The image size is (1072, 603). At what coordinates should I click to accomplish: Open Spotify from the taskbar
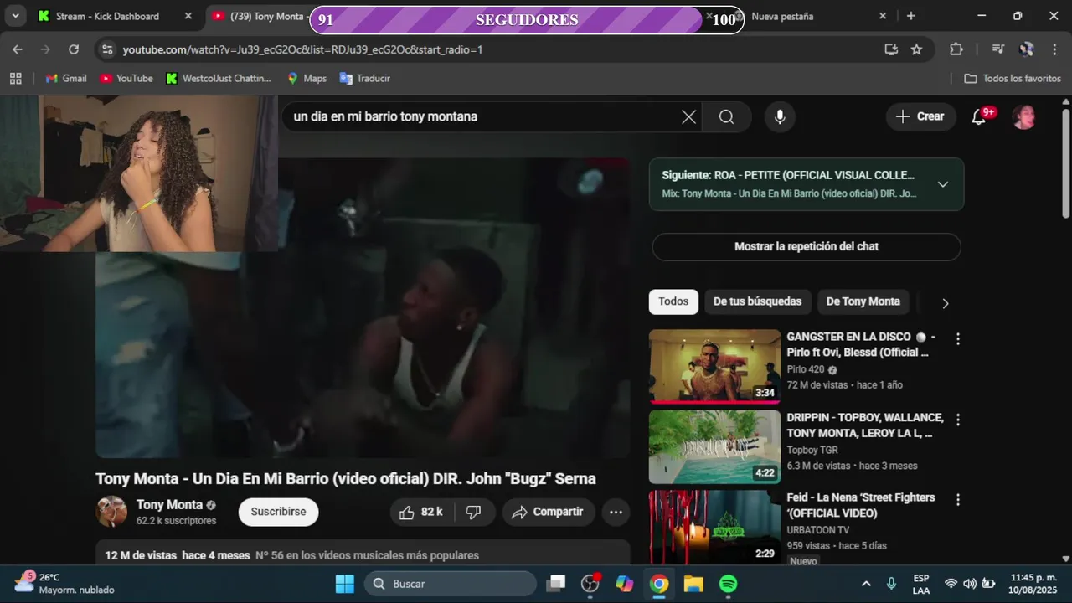[x=729, y=583]
